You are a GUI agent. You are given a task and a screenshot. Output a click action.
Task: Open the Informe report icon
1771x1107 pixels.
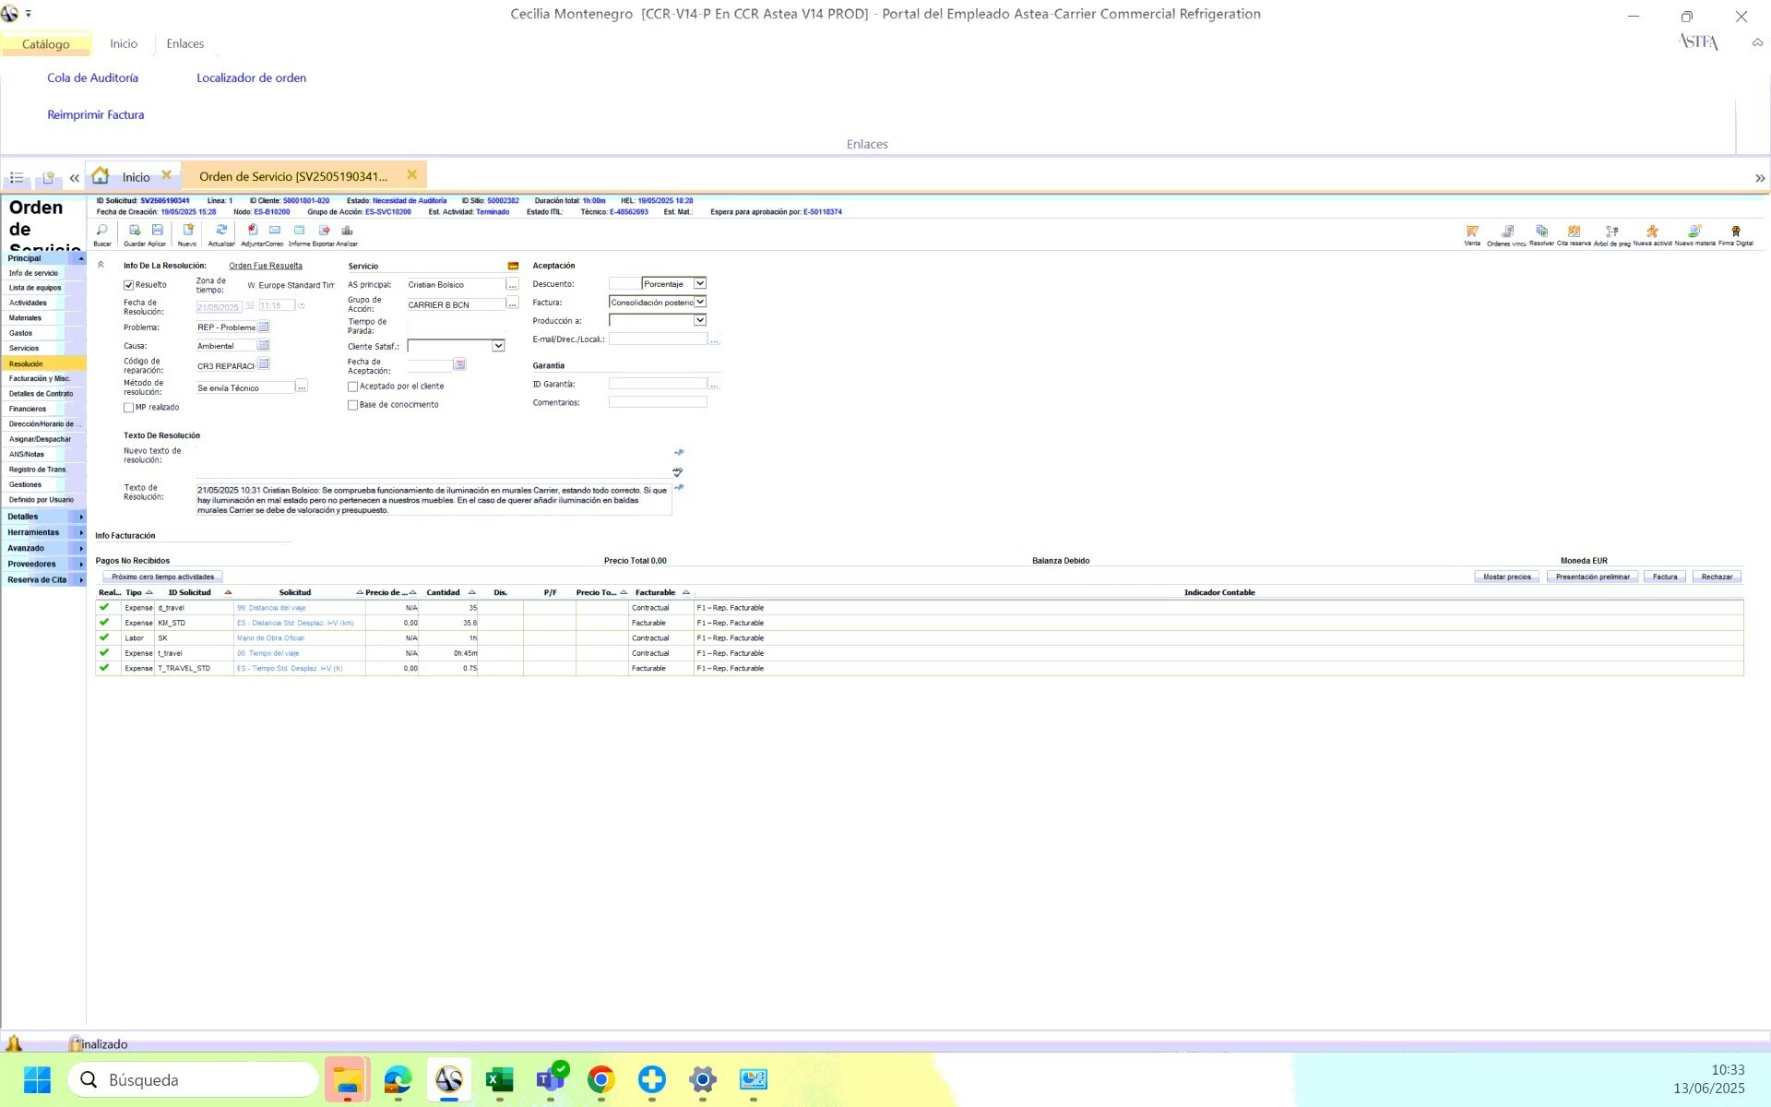[299, 231]
